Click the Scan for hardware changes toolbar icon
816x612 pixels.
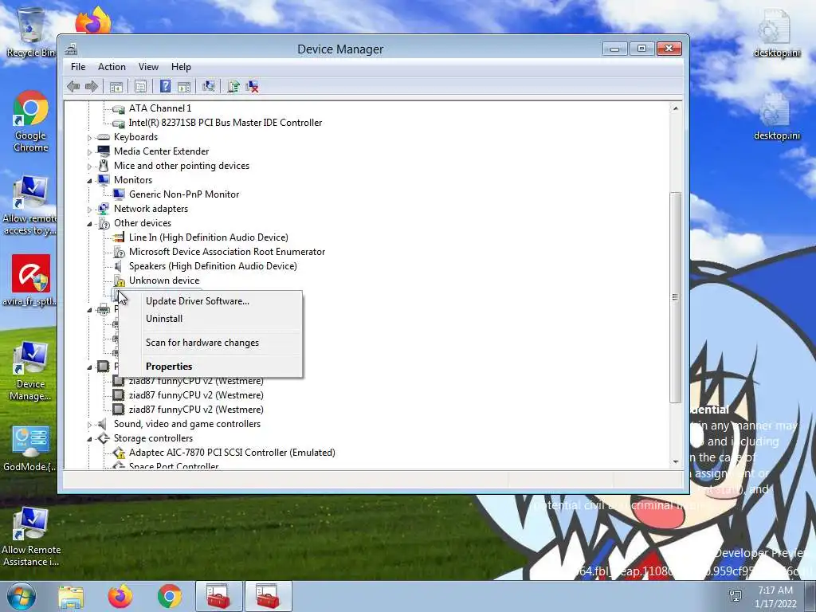pos(209,86)
